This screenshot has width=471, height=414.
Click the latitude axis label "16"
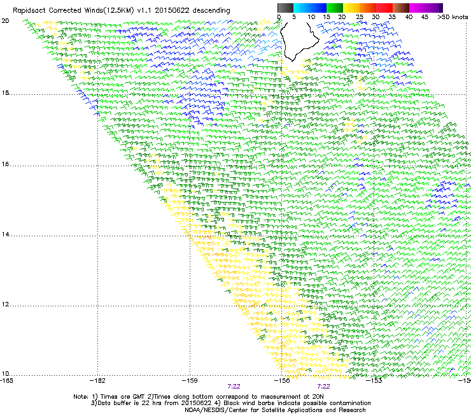tap(5, 164)
